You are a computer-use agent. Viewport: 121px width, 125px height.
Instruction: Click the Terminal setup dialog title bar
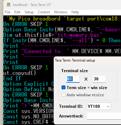click(x=88, y=60)
